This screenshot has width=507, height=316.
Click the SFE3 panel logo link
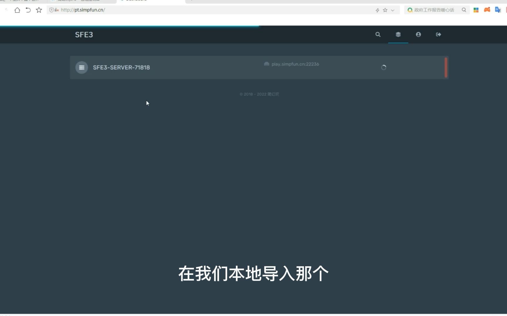[x=84, y=35]
